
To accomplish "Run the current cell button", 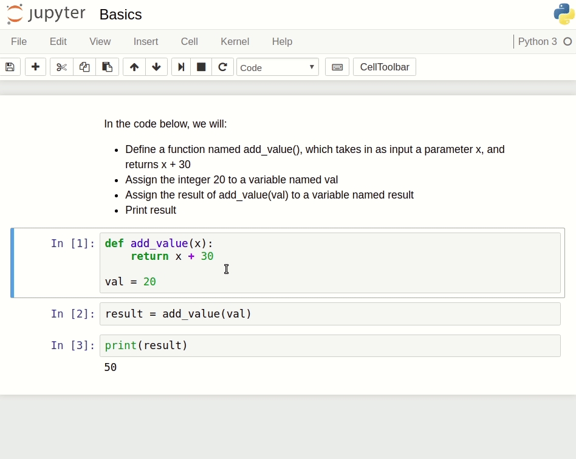I will point(180,67).
